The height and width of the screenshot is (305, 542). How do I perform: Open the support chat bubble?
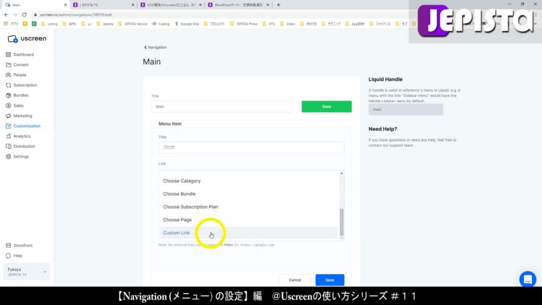coord(527,279)
